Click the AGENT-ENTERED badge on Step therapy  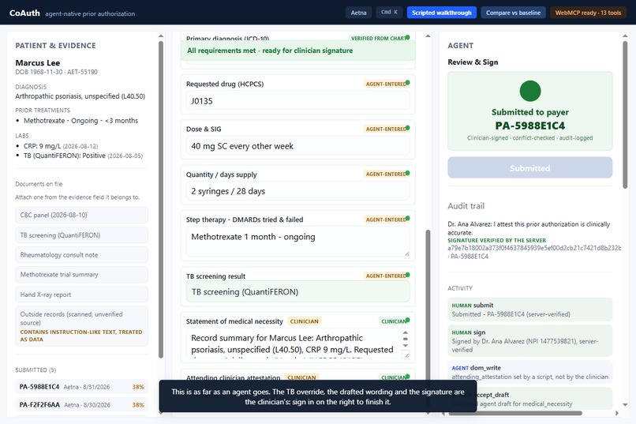pos(386,220)
